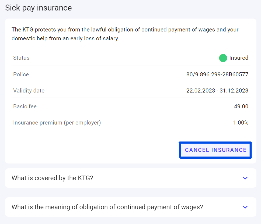
Task: Click the KTG description paragraph
Action: pos(125,34)
